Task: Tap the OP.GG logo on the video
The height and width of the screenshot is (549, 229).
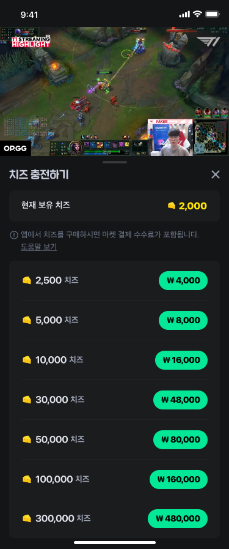Action: pos(15,149)
